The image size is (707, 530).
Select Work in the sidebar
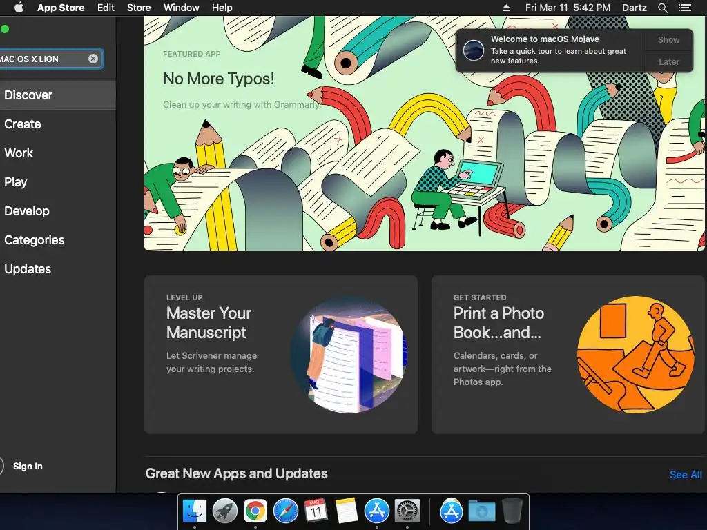click(x=58, y=153)
